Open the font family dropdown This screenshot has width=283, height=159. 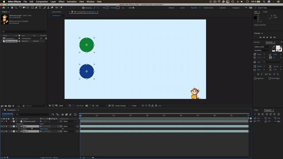click(x=262, y=47)
